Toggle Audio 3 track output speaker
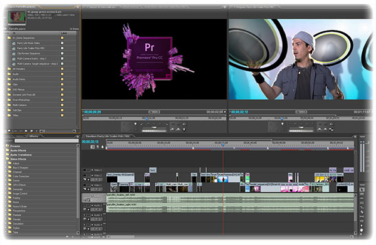Image resolution: width=376 pixels, height=245 pixels. click(85, 215)
